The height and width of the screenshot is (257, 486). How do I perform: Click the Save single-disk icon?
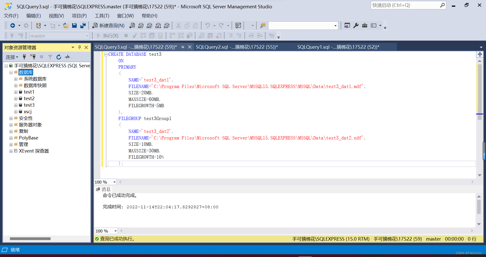(x=74, y=25)
